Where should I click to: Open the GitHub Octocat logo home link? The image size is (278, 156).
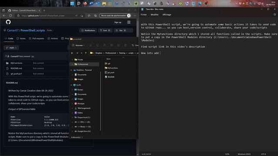click(8, 22)
